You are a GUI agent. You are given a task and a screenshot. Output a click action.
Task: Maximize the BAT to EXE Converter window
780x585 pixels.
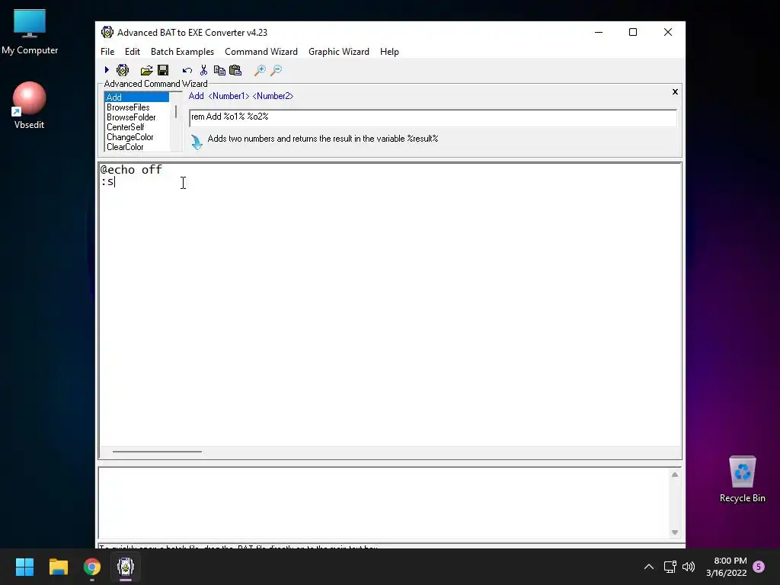point(633,32)
